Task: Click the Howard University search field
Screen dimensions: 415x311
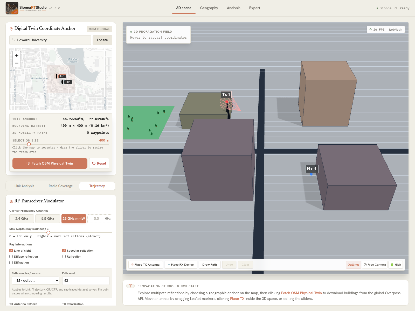Action: point(50,40)
